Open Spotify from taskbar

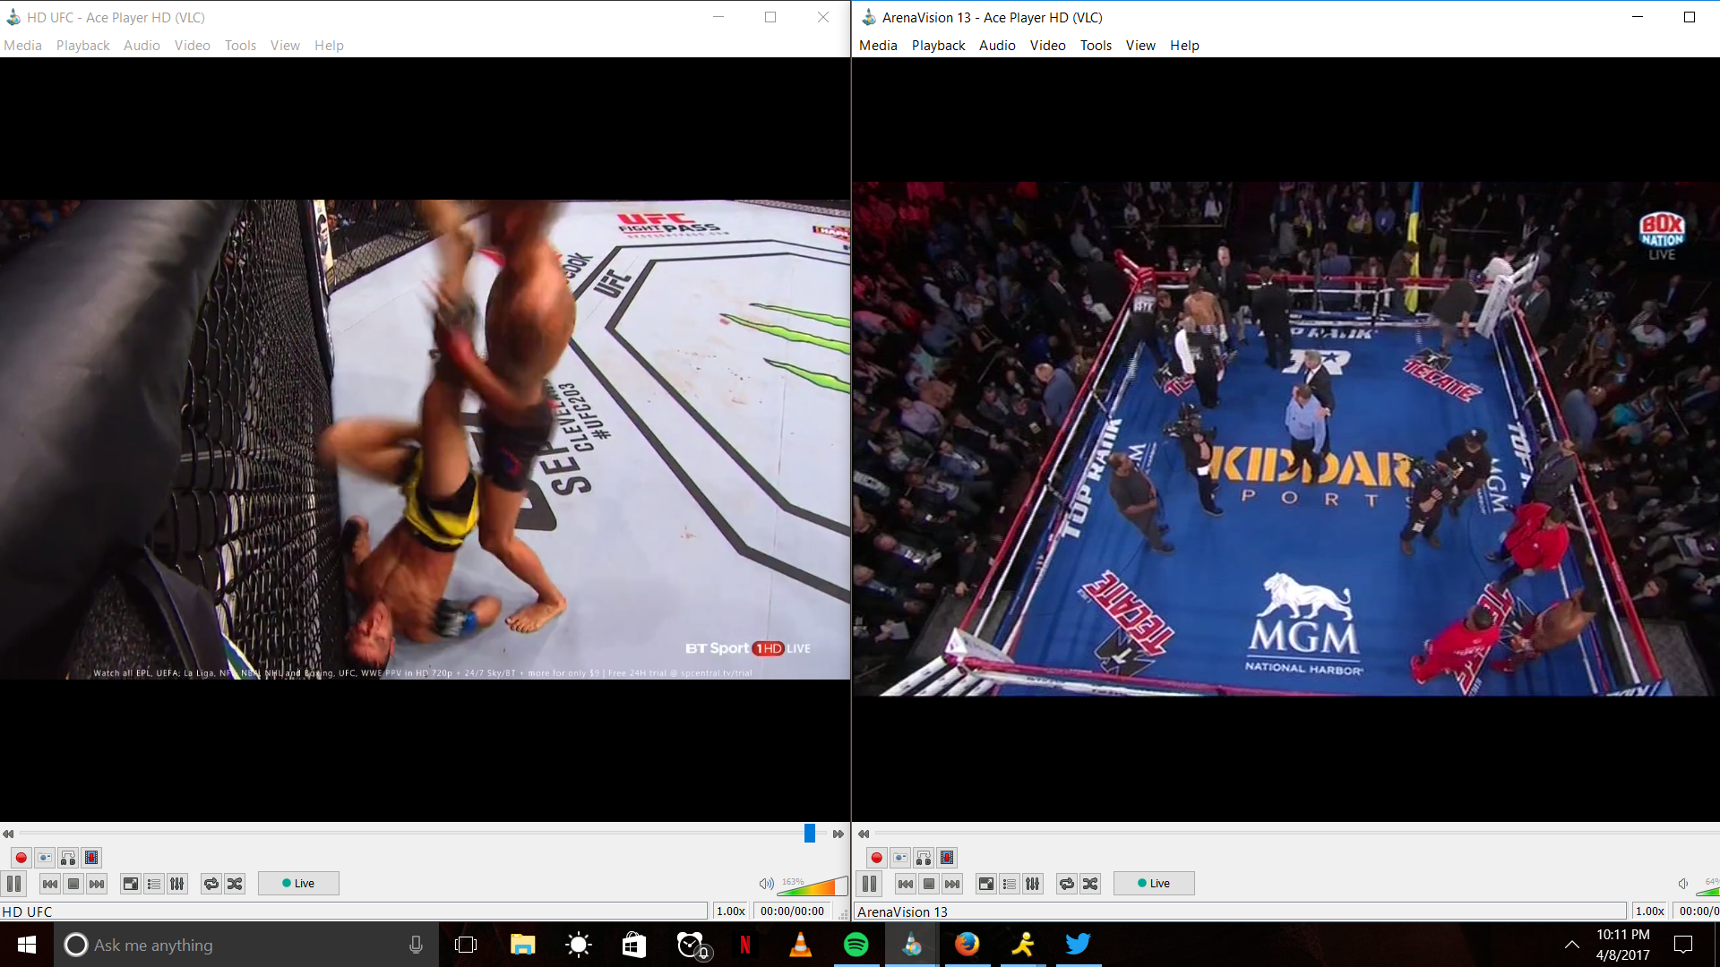coord(856,945)
